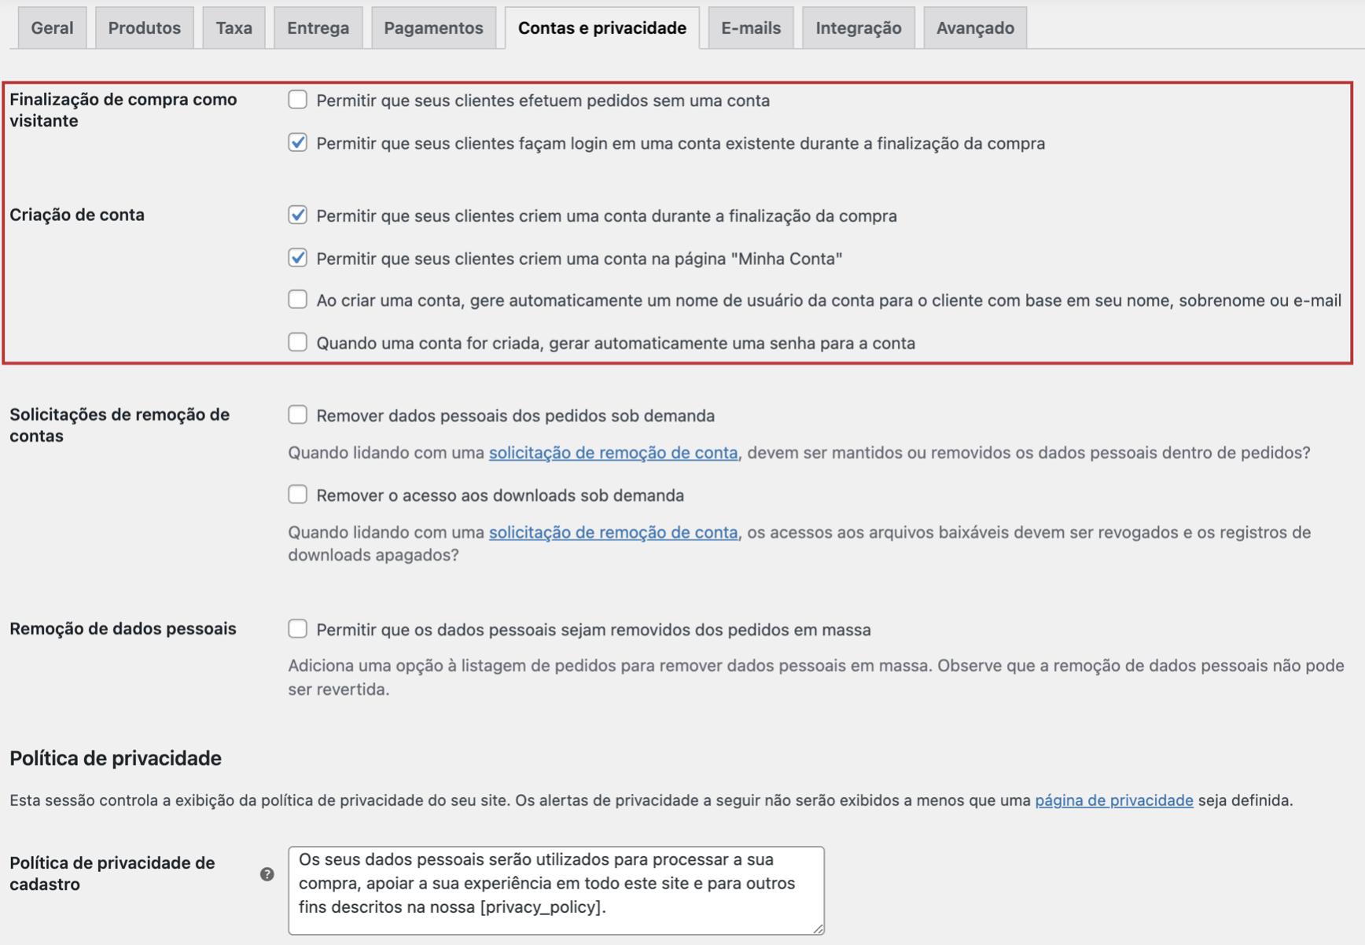1365x945 pixels.
Task: Open the Geral tab
Action: (x=52, y=28)
